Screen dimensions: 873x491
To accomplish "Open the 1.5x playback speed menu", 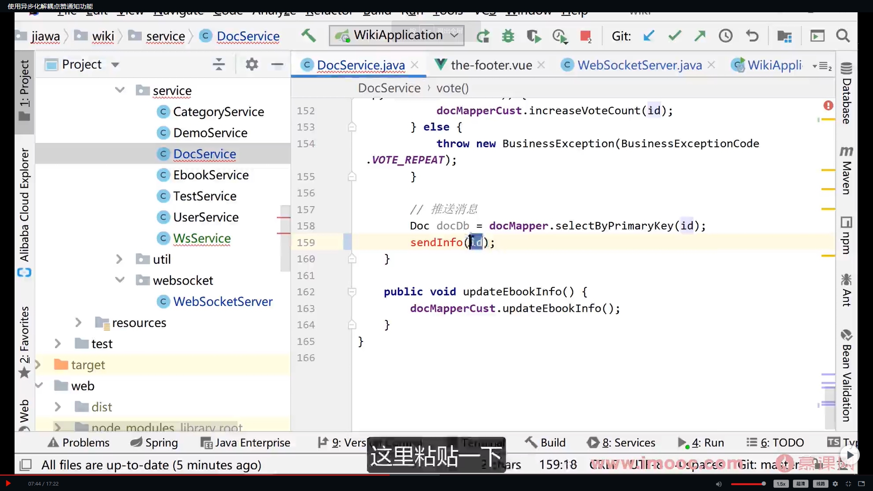I will (x=781, y=484).
